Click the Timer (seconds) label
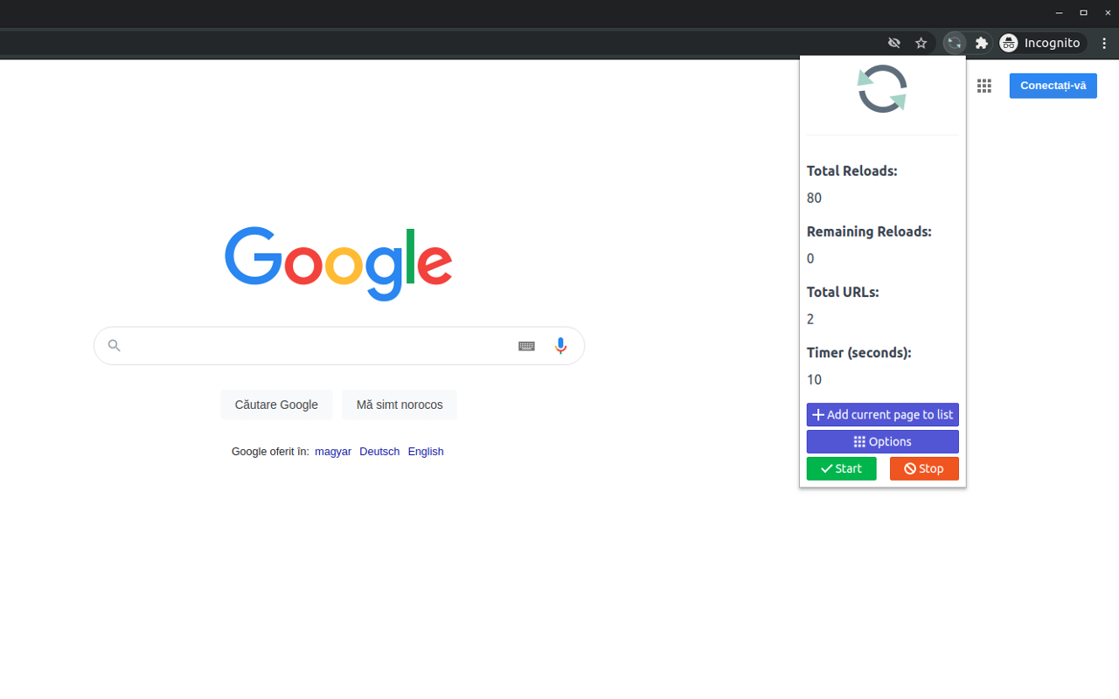This screenshot has width=1119, height=699. [859, 353]
